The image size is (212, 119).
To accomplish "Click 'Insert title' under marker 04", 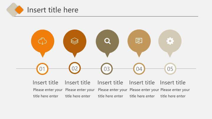I will 142,83.
